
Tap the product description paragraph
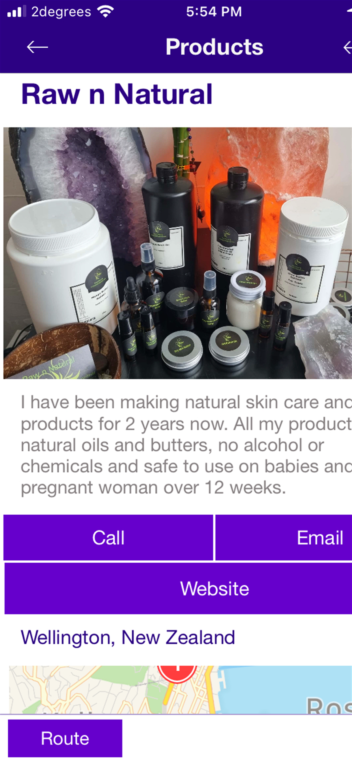tap(186, 445)
